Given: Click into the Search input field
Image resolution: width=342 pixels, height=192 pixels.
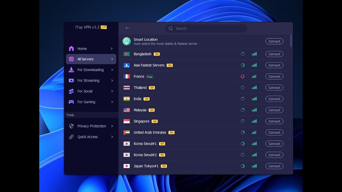Looking at the screenshot, I should [x=206, y=29].
